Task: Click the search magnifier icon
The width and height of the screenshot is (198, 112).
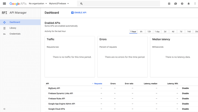Action: tap(81, 4)
